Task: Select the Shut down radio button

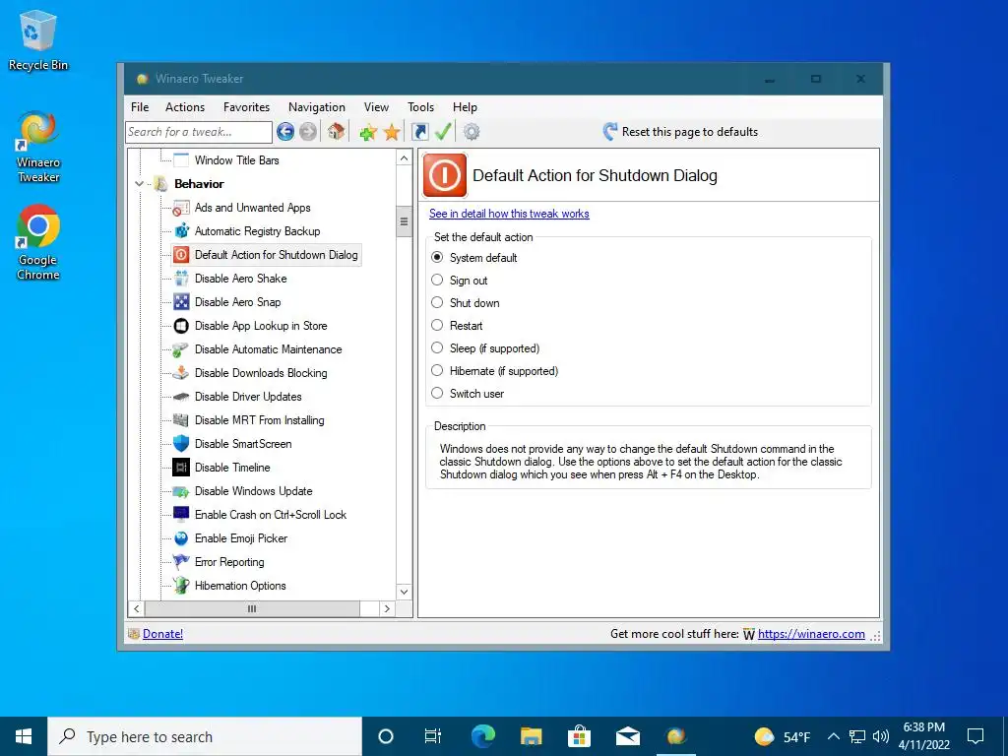Action: coord(437,303)
